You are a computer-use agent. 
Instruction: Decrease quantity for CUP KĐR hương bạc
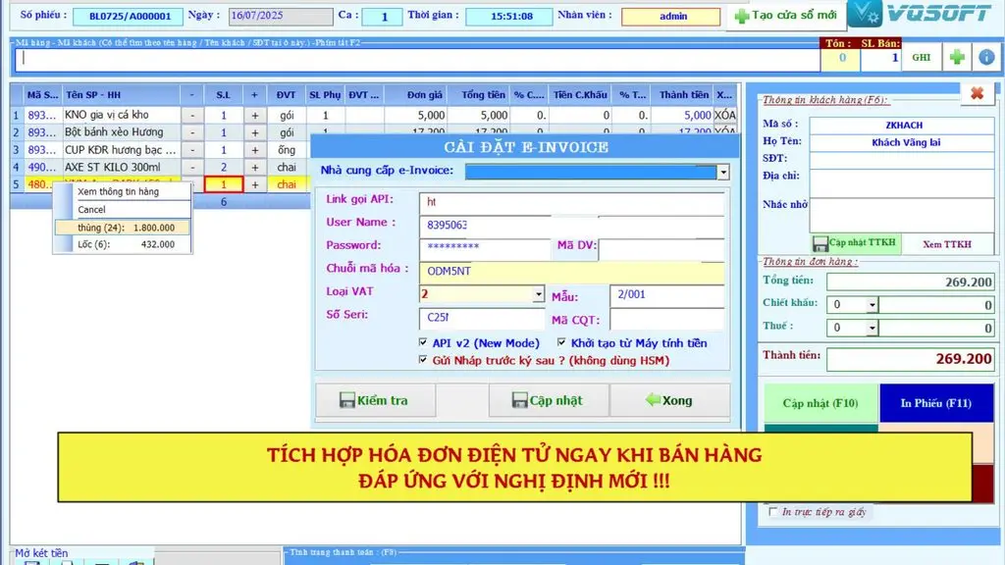tap(192, 150)
